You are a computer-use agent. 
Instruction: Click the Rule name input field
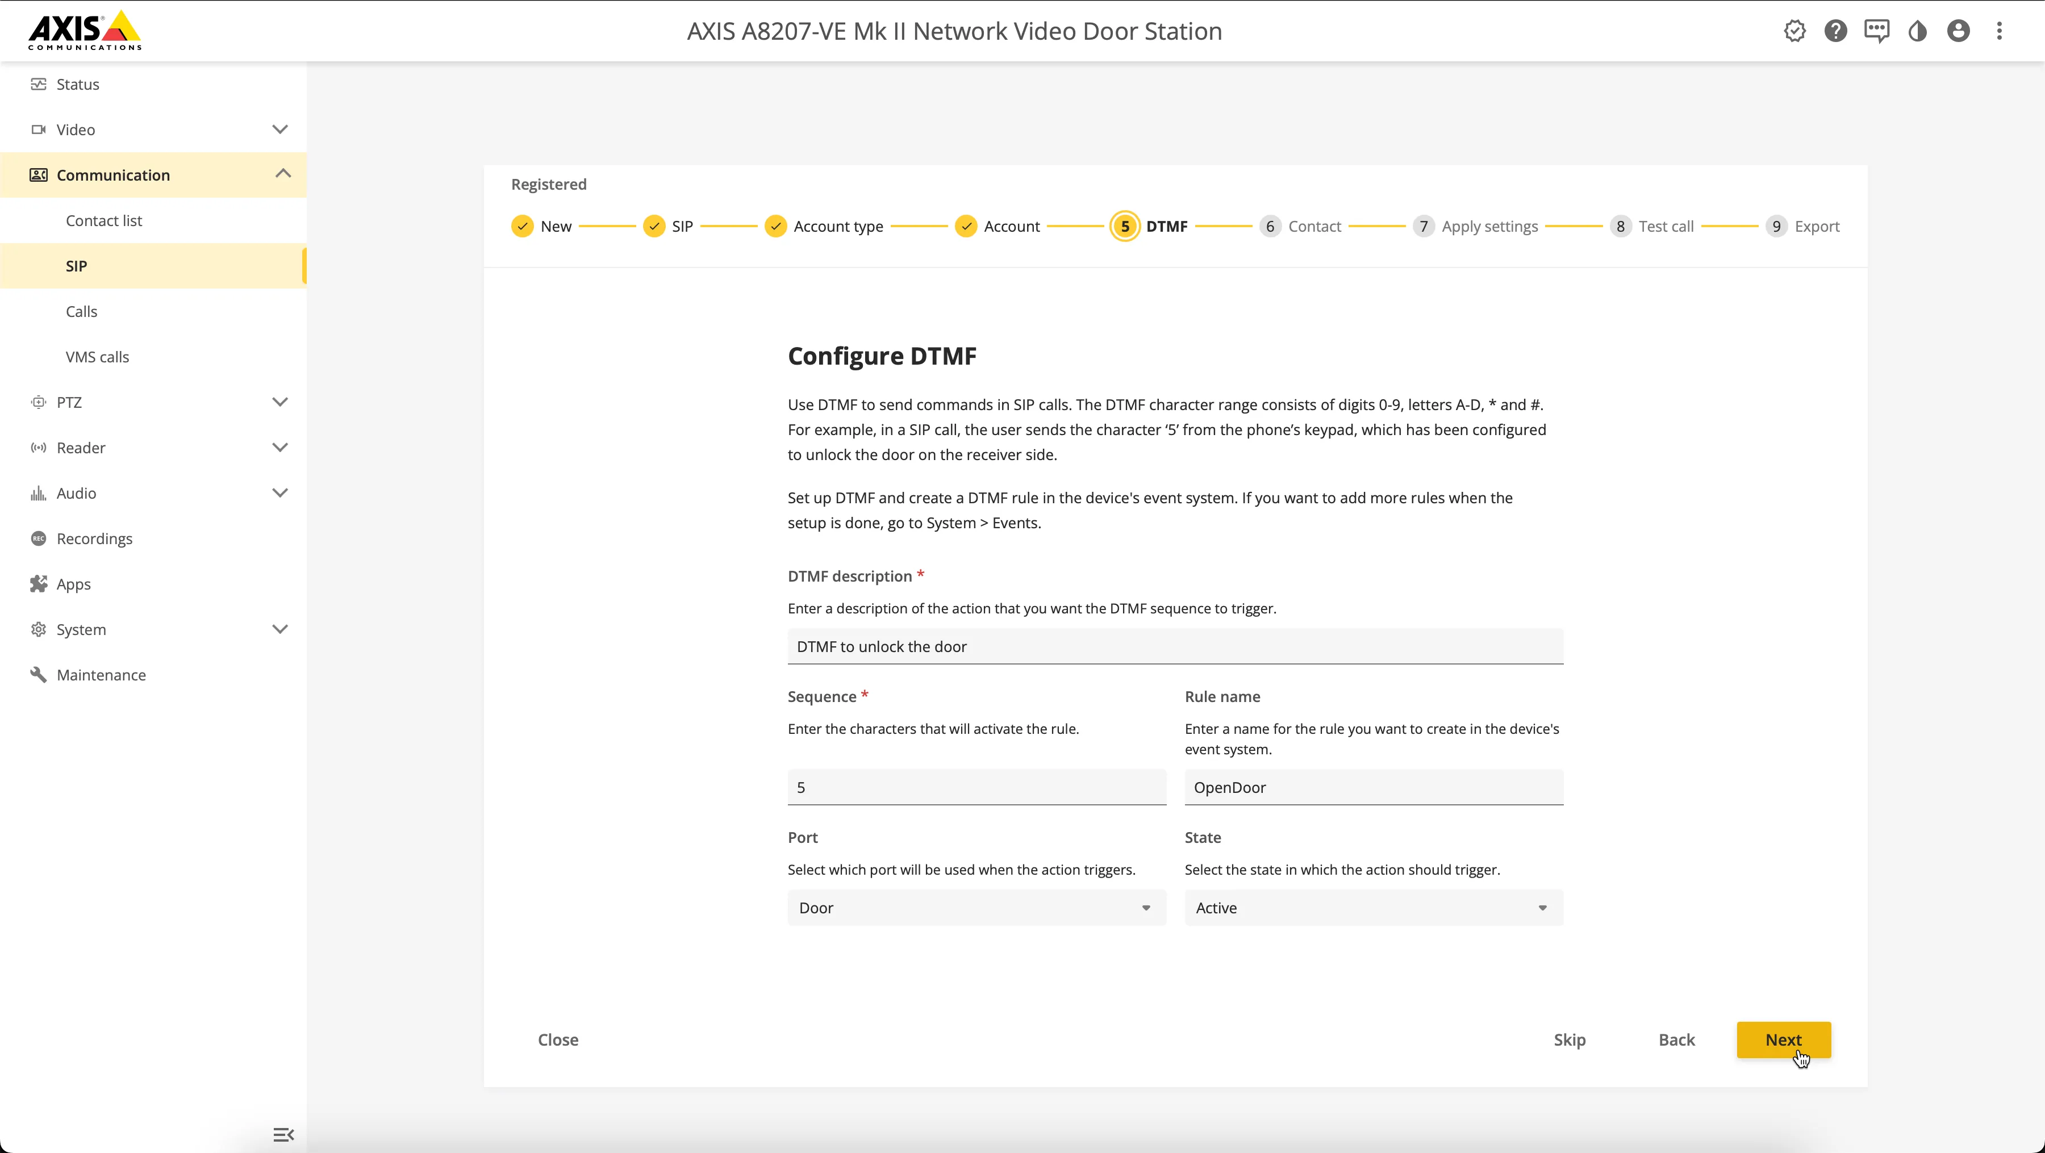[x=1374, y=787]
